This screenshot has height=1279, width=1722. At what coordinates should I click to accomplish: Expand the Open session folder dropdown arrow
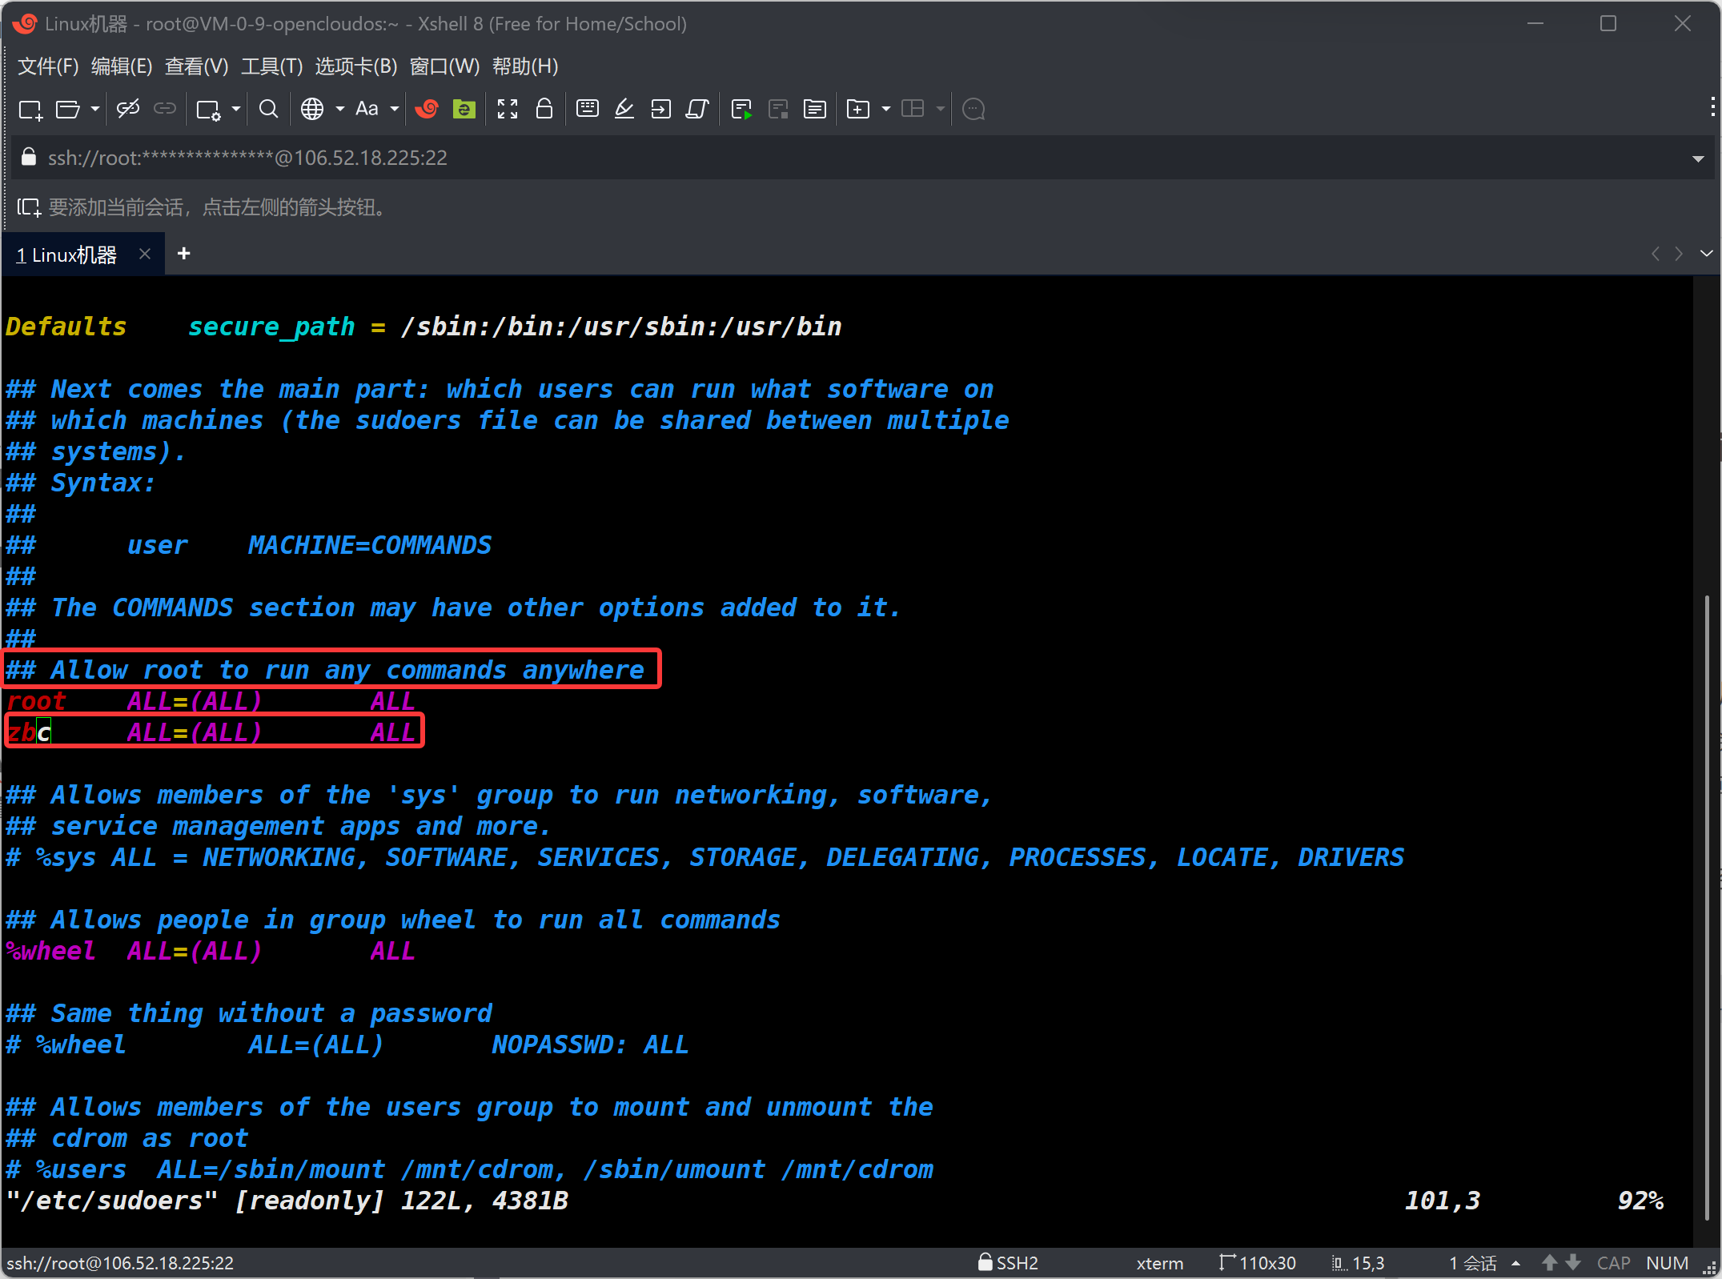(95, 109)
